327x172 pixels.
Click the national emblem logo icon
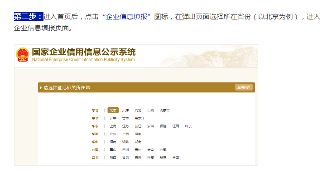click(23, 55)
